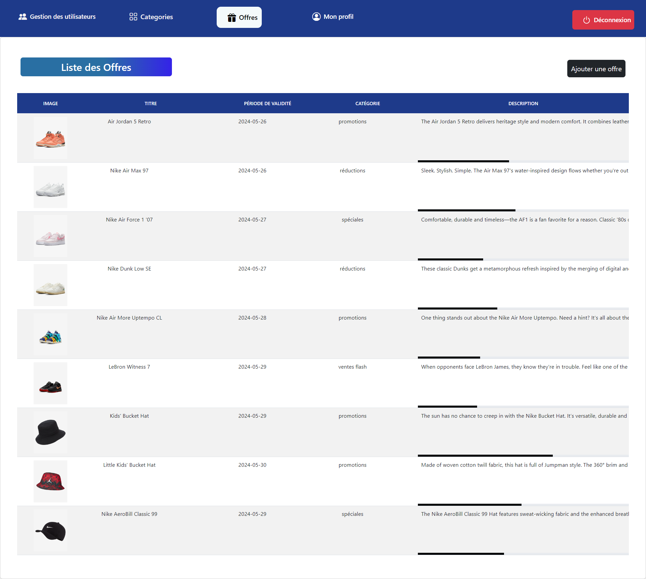Click the title Nike Air Force 1 '07
The height and width of the screenshot is (579, 646).
tap(129, 220)
